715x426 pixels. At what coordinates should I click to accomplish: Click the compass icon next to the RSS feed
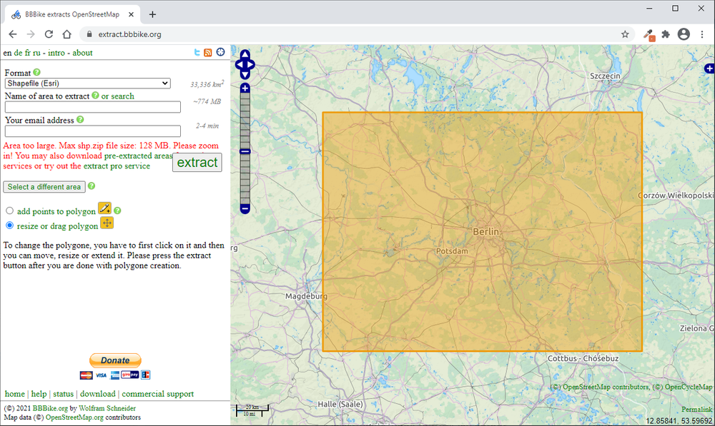coord(220,52)
